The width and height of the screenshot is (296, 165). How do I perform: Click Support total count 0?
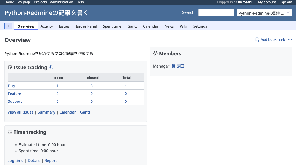pos(126,101)
